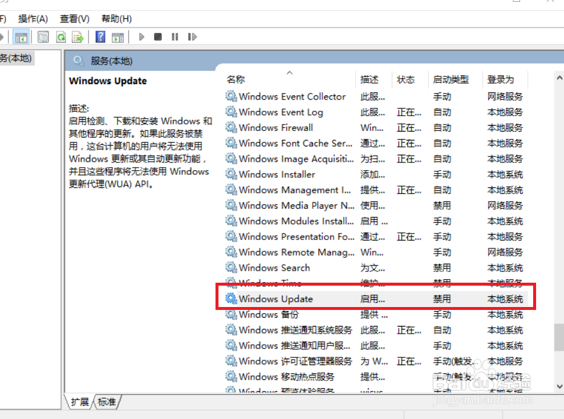
Task: Start the service with the play icon
Action: point(142,37)
